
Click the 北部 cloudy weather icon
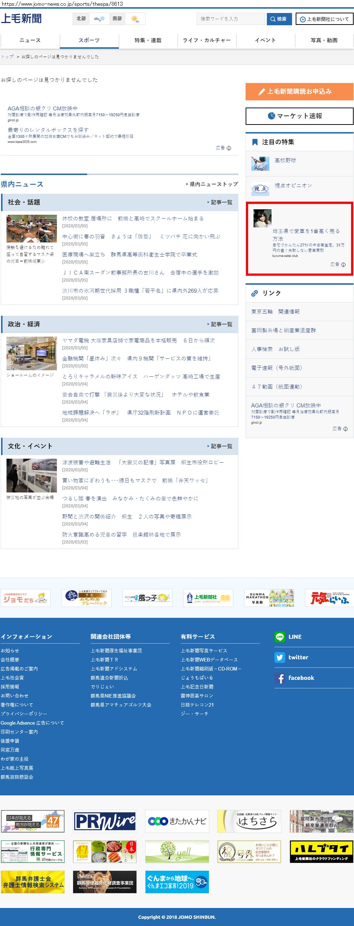[99, 19]
